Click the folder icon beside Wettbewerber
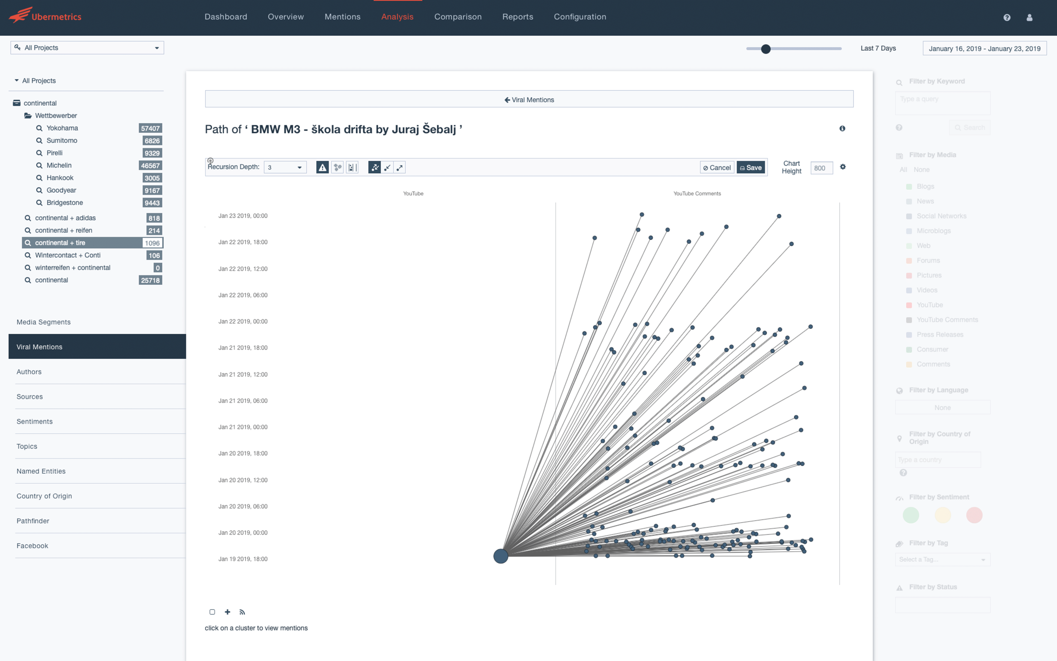The width and height of the screenshot is (1057, 661). pyautogui.click(x=28, y=115)
